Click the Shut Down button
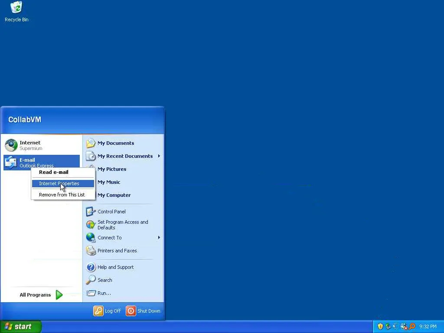Image resolution: width=444 pixels, height=333 pixels. (143, 311)
